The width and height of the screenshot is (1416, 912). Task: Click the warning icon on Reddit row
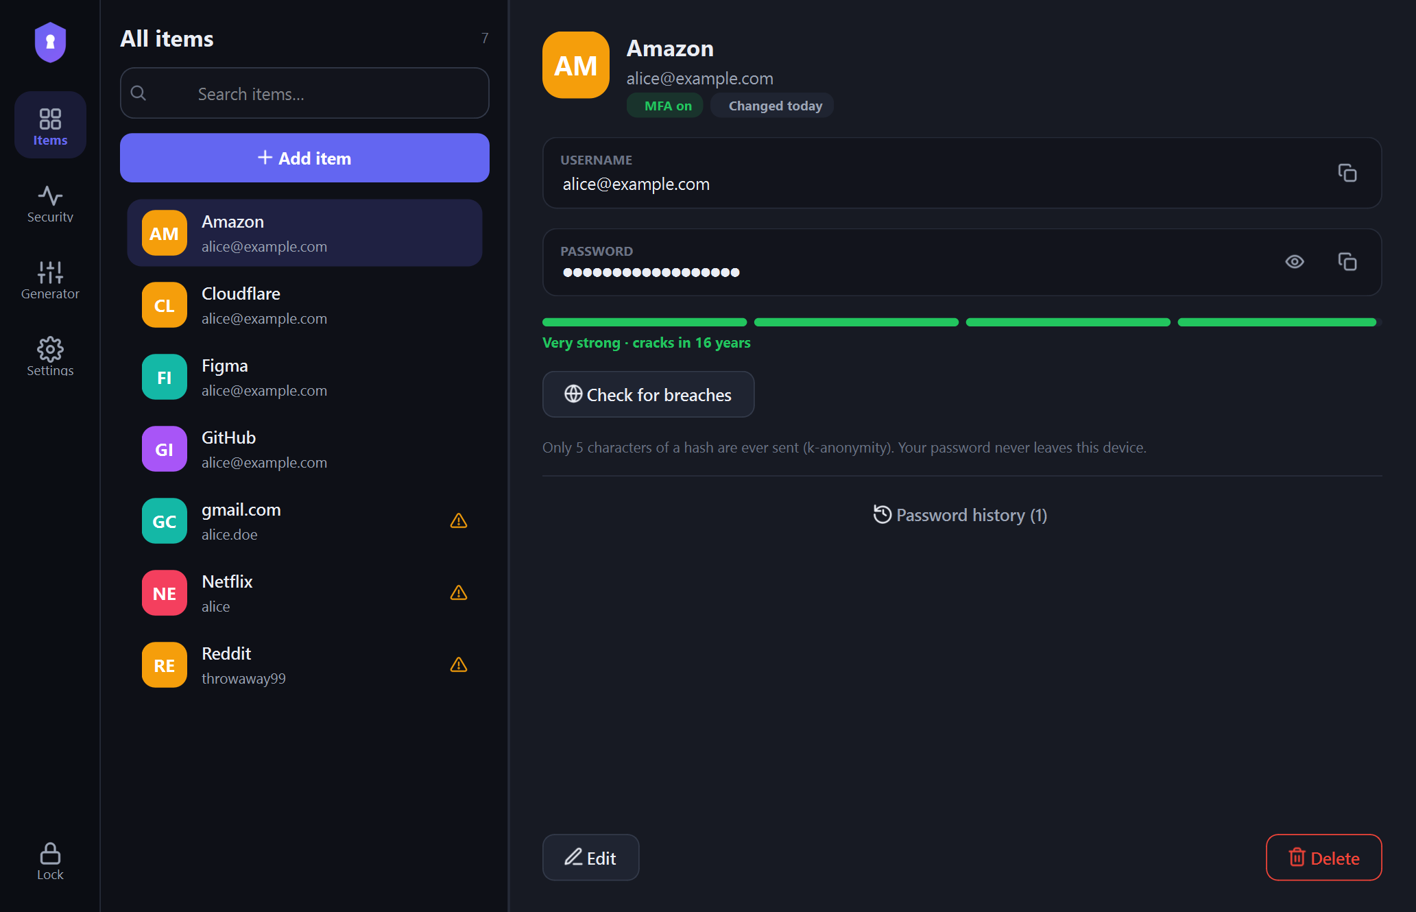pos(459,665)
